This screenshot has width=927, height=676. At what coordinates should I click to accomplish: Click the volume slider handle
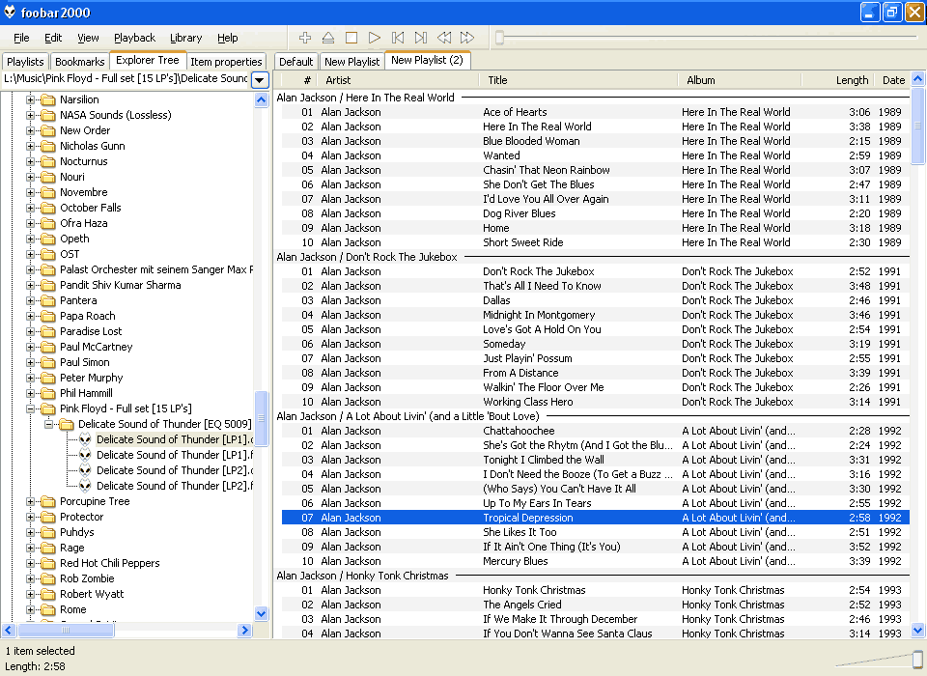pos(917,659)
